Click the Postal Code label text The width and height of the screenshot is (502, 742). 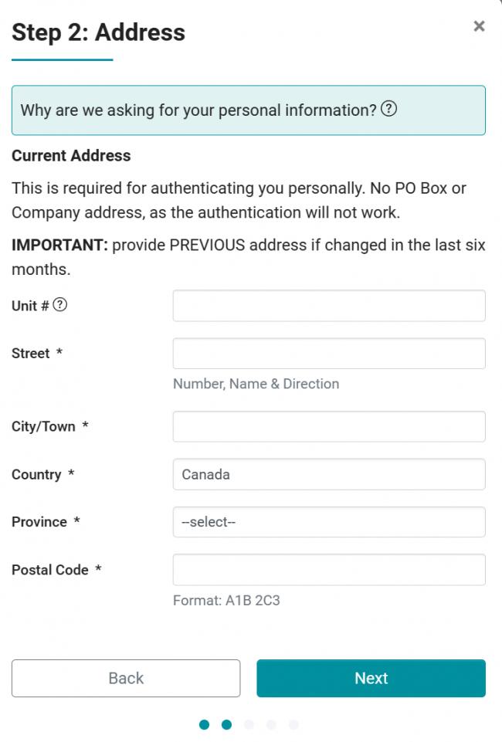click(50, 570)
